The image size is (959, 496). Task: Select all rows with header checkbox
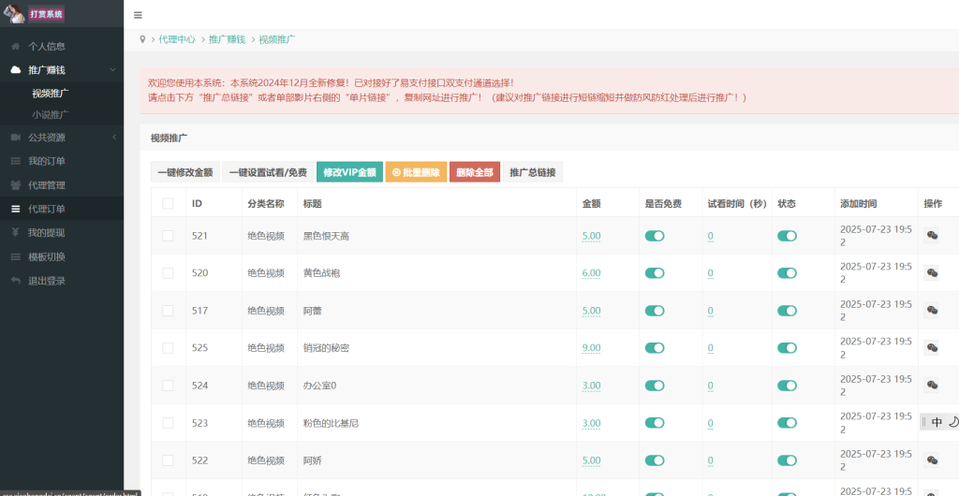click(x=168, y=203)
